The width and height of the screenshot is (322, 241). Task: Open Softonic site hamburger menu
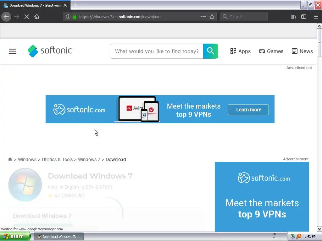click(x=13, y=51)
